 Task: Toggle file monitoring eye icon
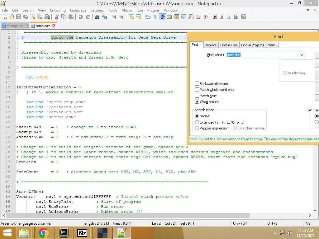(x=205, y=17)
